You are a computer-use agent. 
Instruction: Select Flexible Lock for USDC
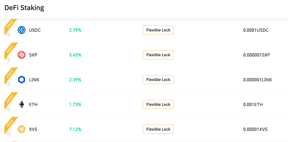(158, 30)
